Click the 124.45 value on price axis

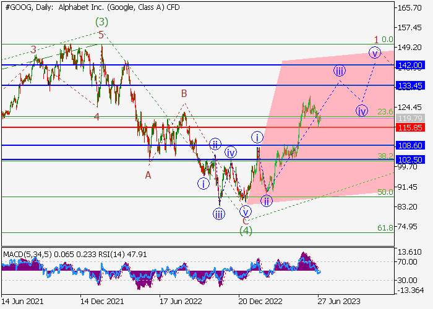(409, 107)
